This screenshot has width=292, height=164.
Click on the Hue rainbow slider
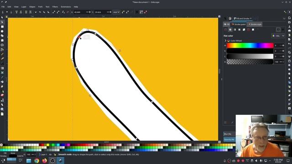[250, 46]
